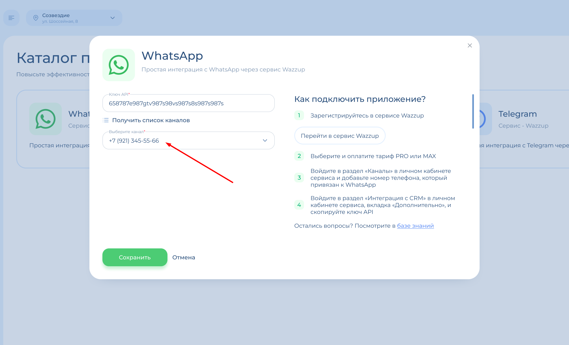Click chevron arrow in channel selector
This screenshot has height=345, width=569.
point(265,140)
